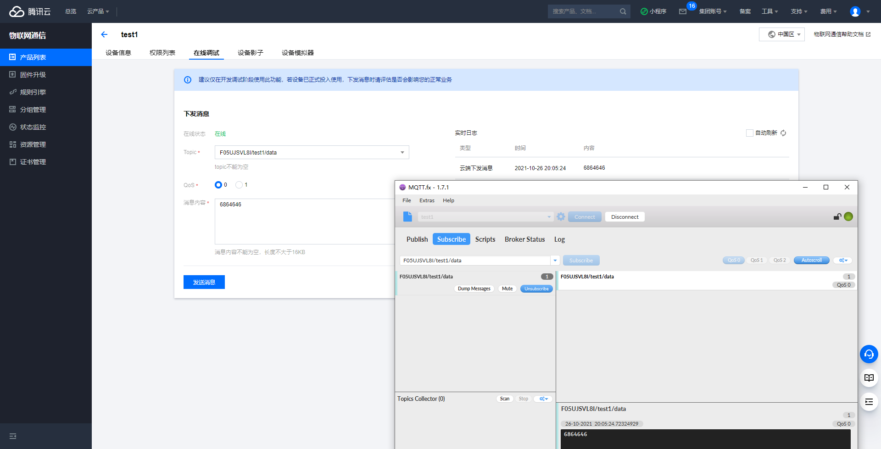This screenshot has width=881, height=449.
Task: Click the search magnifier icon
Action: [623, 11]
